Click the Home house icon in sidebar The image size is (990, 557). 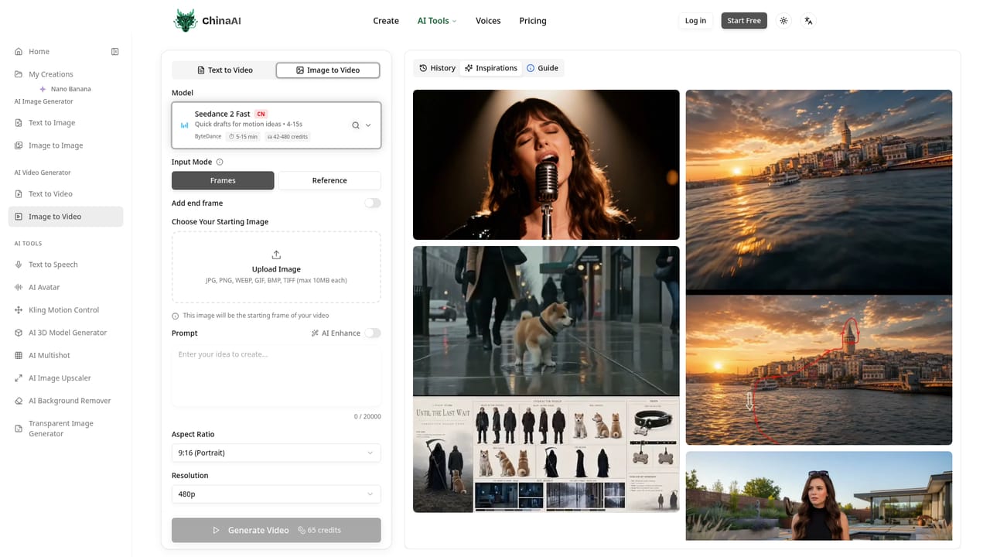point(19,52)
